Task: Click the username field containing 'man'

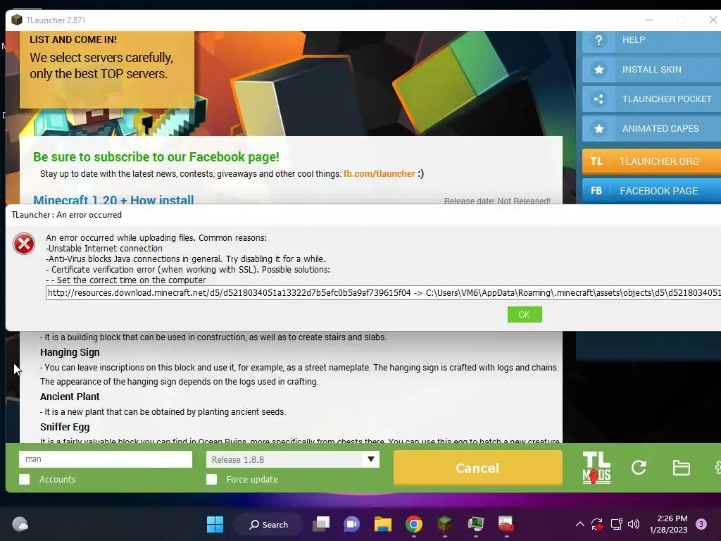Action: (x=106, y=459)
